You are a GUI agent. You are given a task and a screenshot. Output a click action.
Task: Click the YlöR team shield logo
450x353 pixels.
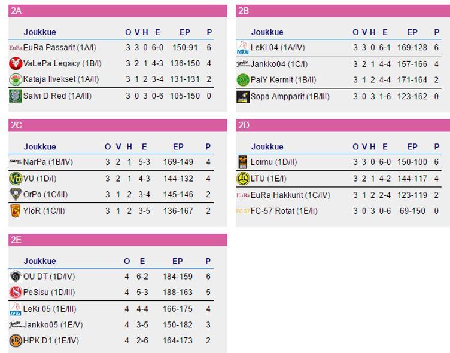[x=16, y=211]
